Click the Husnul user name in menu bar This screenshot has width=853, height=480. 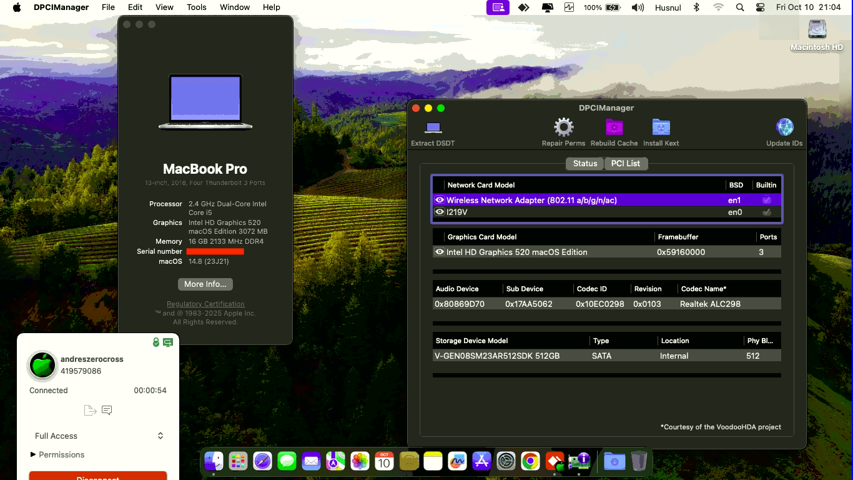668,7
